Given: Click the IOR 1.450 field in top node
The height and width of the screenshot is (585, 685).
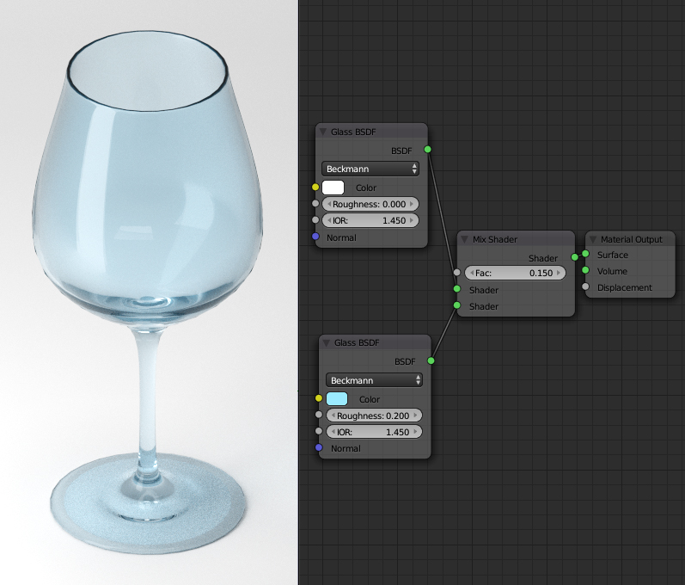Looking at the screenshot, I should pyautogui.click(x=370, y=220).
